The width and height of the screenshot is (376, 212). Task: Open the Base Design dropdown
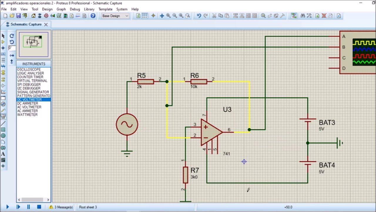[115, 16]
